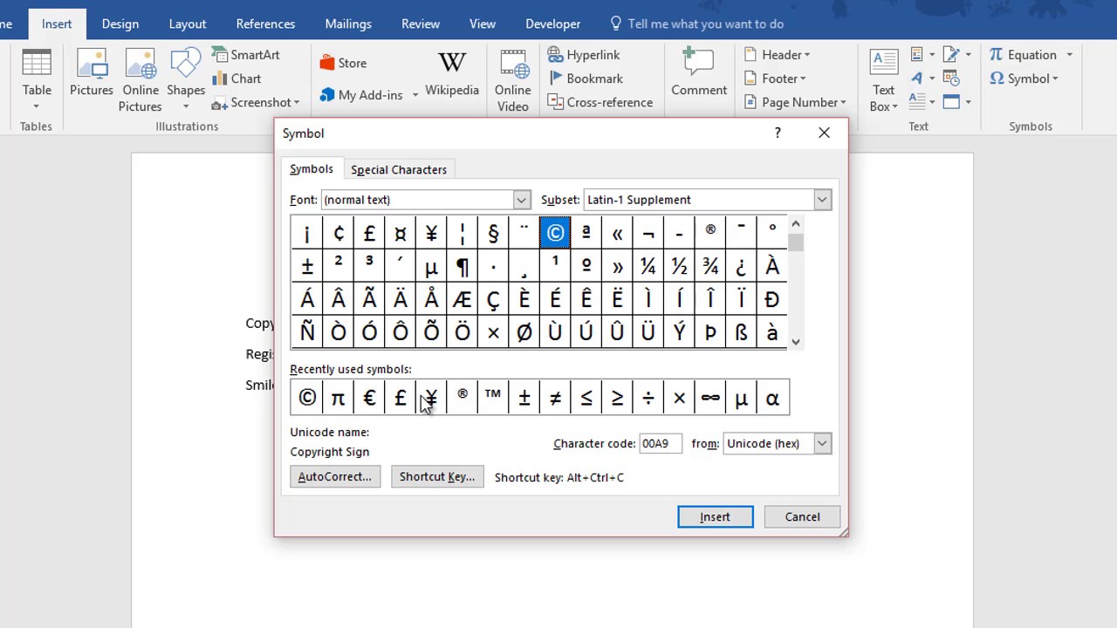Go to the Review tab
Screen dimensions: 1117x628
[x=421, y=24]
